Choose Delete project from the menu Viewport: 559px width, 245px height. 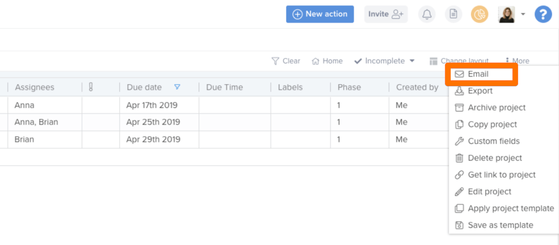point(495,158)
